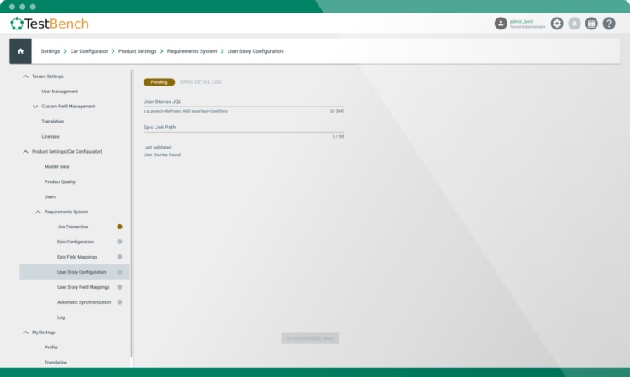Collapse Tenant Settings section
The width and height of the screenshot is (630, 377).
coord(25,76)
